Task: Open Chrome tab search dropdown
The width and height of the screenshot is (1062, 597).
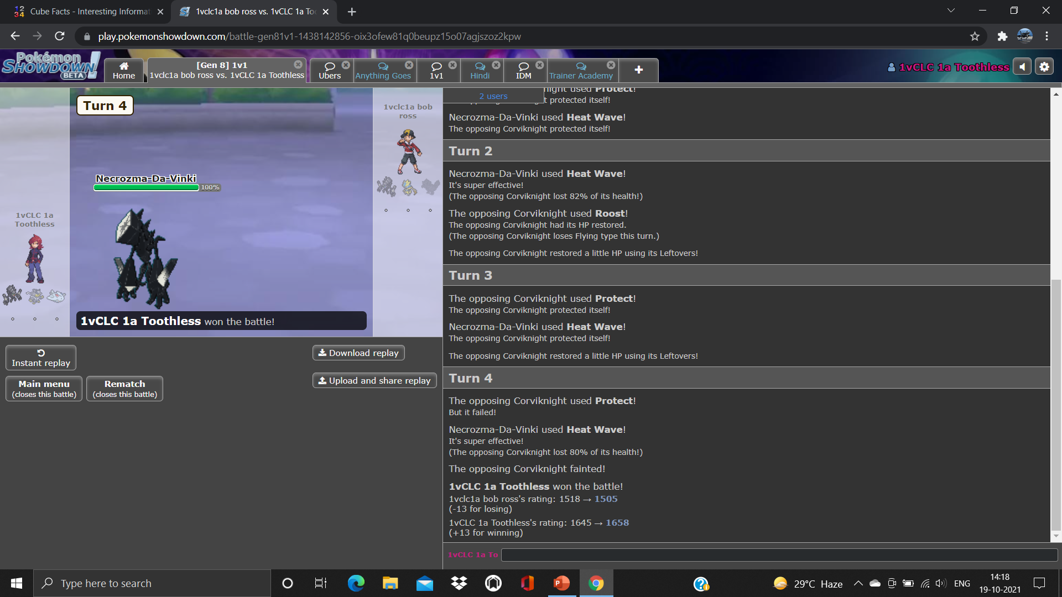Action: point(951,11)
